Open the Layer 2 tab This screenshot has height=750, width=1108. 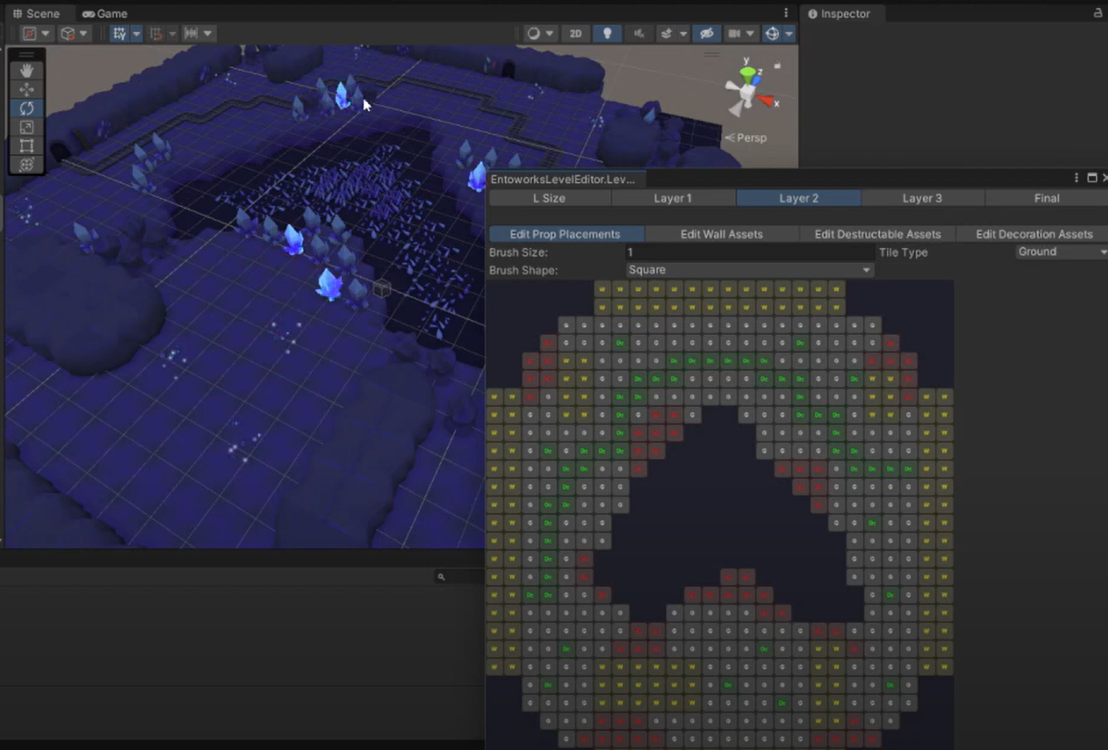[x=799, y=198]
